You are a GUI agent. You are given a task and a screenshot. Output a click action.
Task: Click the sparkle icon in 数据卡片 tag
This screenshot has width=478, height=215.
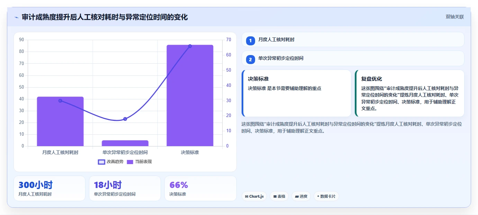coord(318,196)
